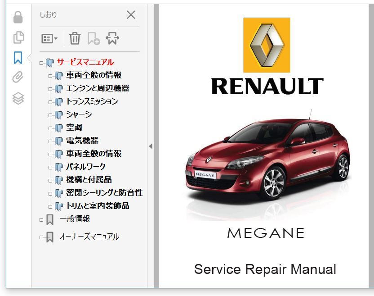Open the 電気機器 bookmark
374x296 pixels.
click(82, 141)
